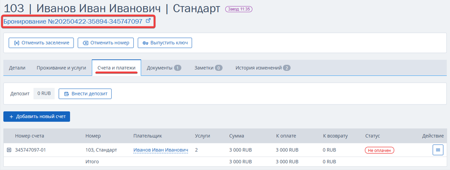This screenshot has height=170, width=450.
Task: Click the 'Плательщик' column header
Action: coord(148,136)
